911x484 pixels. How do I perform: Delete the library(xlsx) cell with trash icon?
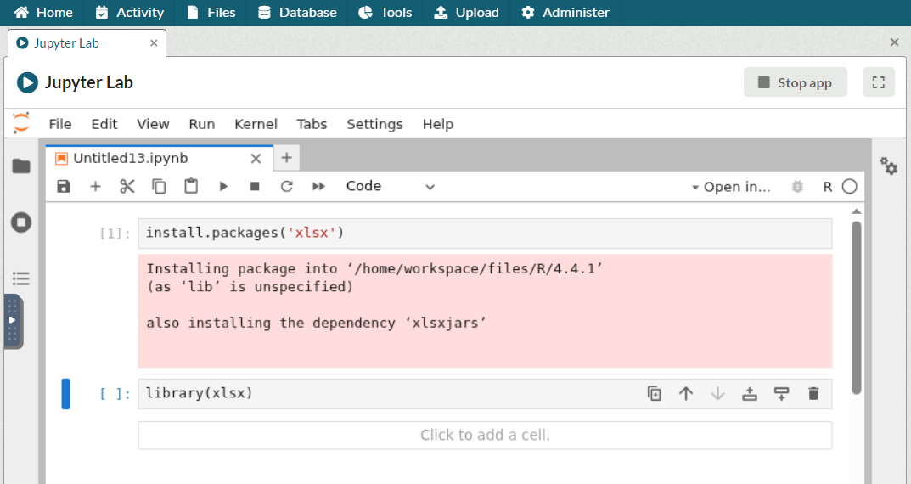coord(813,393)
